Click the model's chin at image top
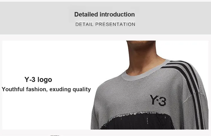Viewport: 211px width, 136px height. click(141, 44)
